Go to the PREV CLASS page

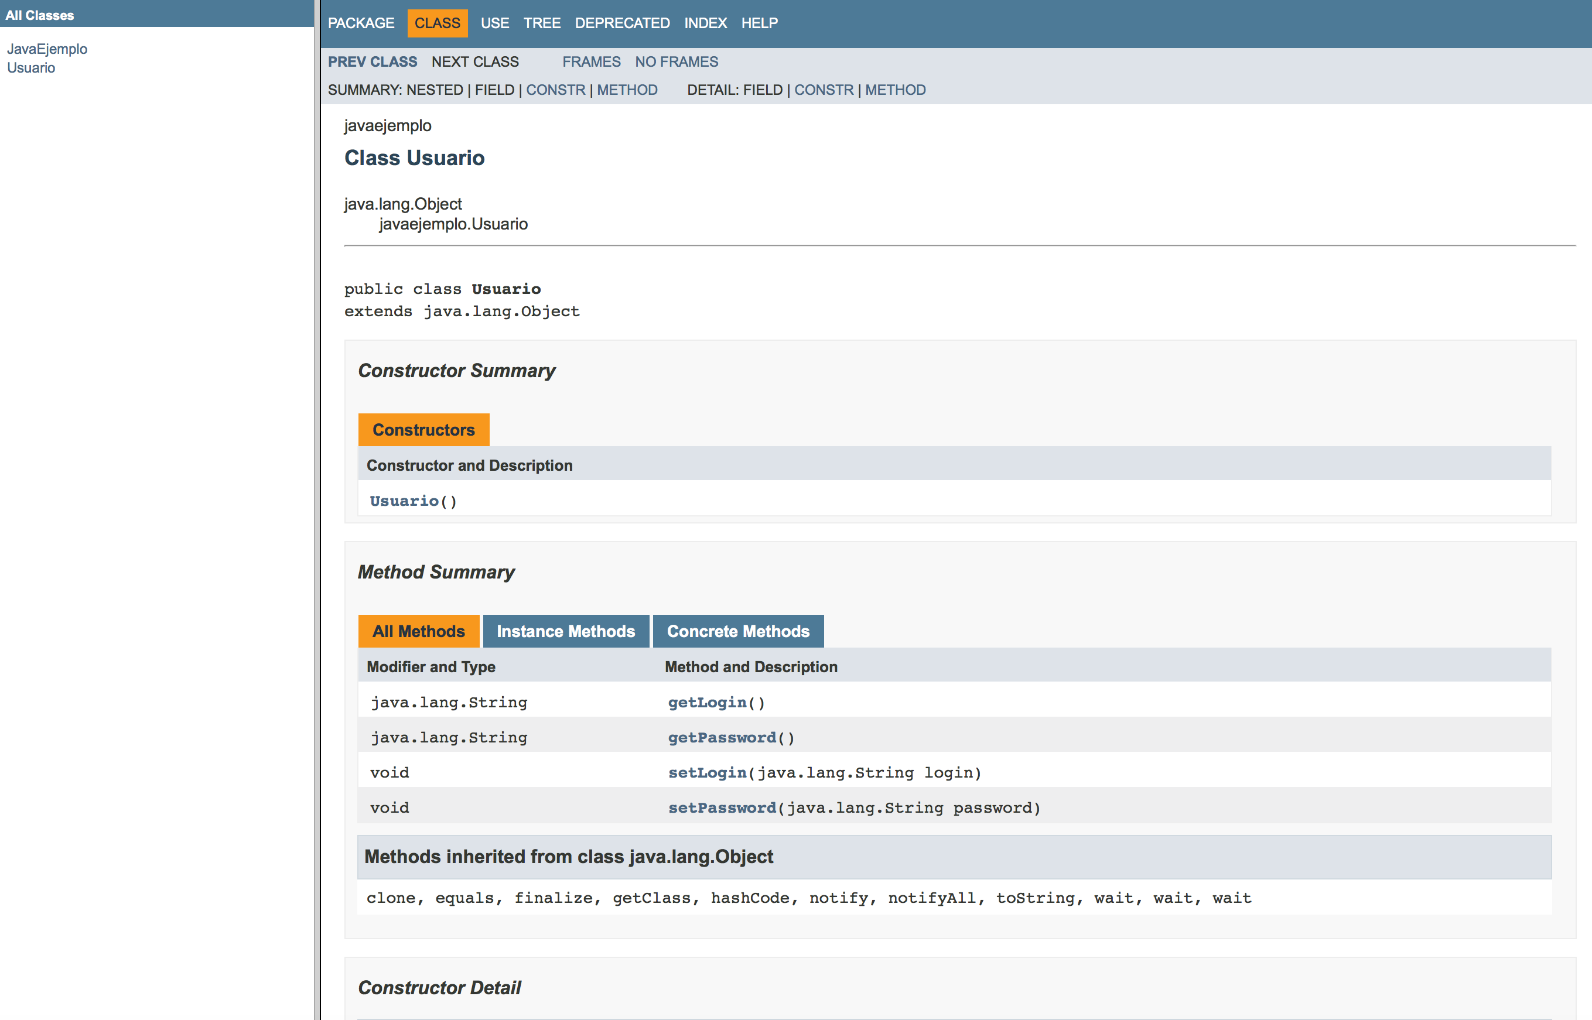coord(373,61)
